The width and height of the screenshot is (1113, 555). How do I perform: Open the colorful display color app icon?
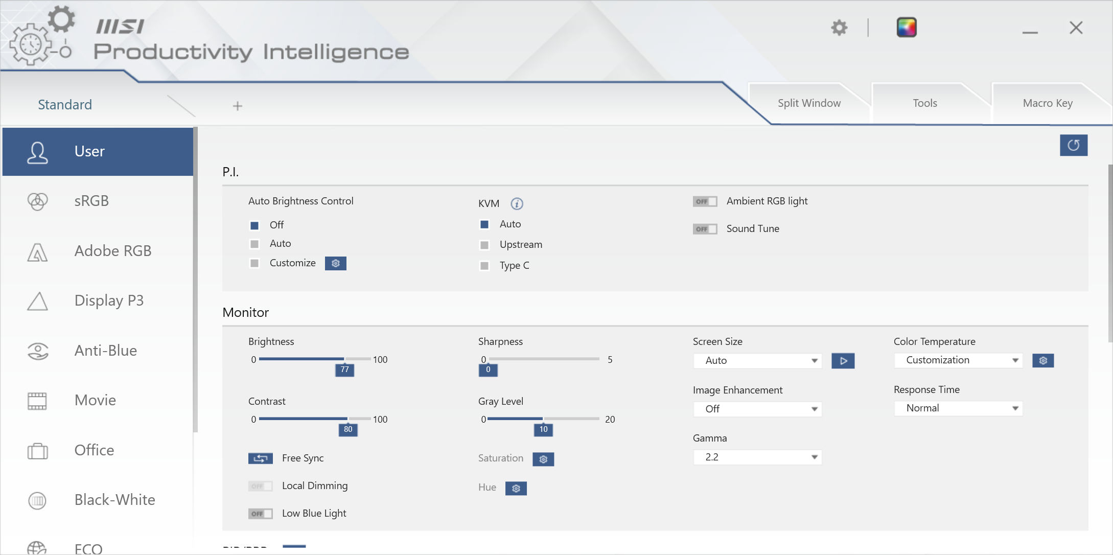click(907, 28)
